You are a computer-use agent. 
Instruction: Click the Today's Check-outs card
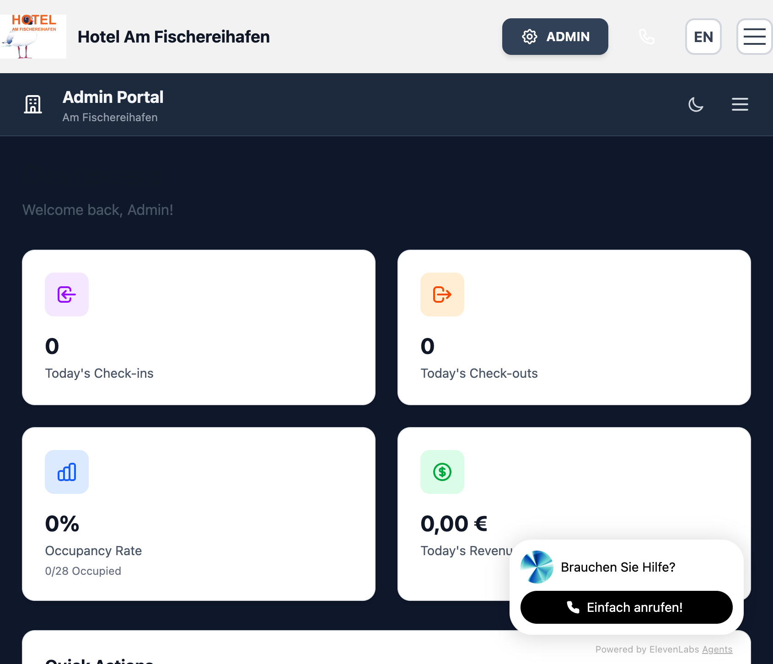(574, 327)
